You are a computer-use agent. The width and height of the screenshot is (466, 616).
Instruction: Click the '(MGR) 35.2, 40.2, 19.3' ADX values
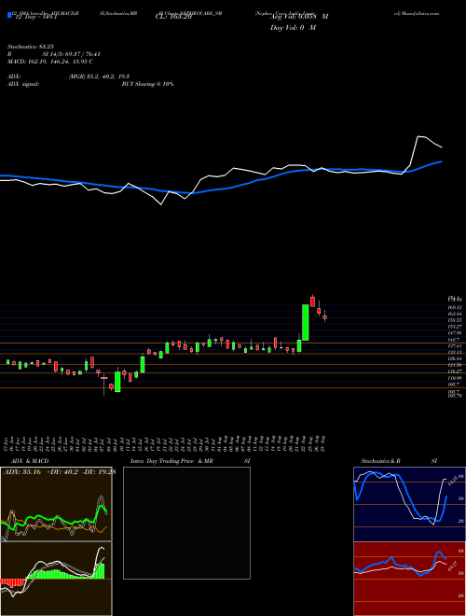click(99, 77)
